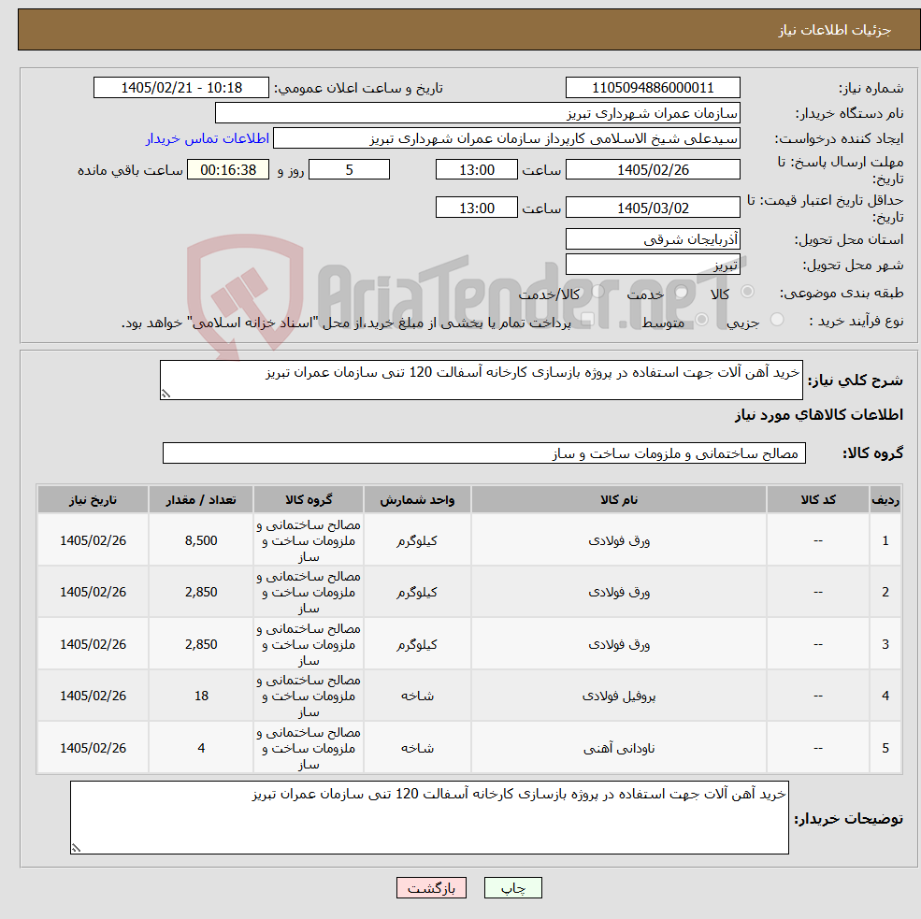Click the remaining time 00:16:38 field
The image size is (921, 919).
tap(228, 170)
